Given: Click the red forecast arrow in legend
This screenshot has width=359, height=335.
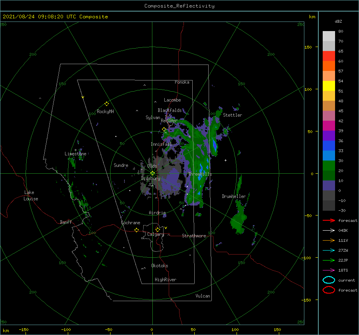Looking at the screenshot, I should coord(329,220).
